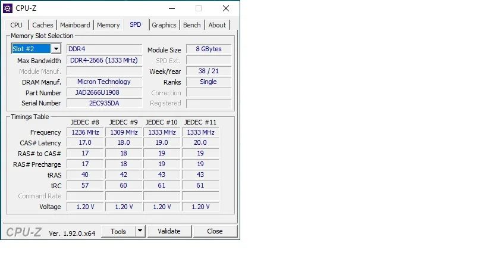Click the Validate button
Screen dimensions: 487x274
click(169, 231)
